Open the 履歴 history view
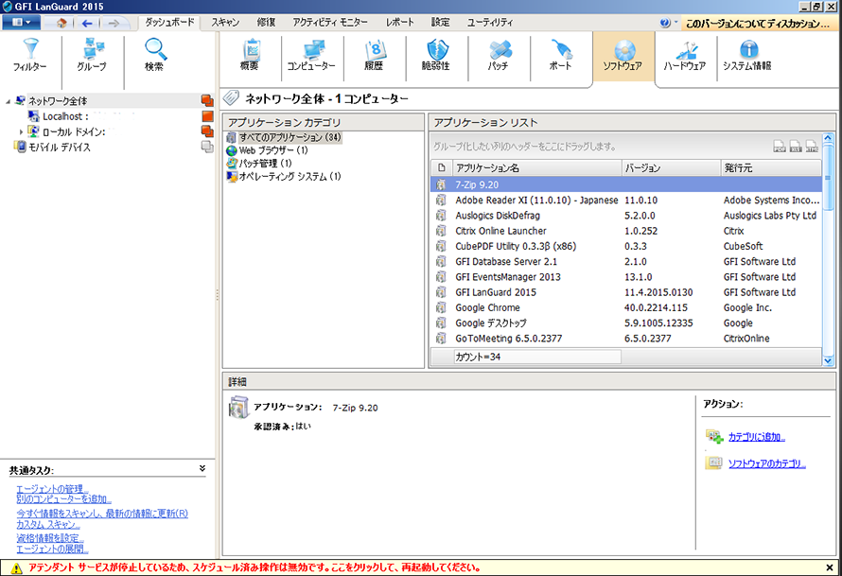The width and height of the screenshot is (842, 576). click(x=374, y=55)
